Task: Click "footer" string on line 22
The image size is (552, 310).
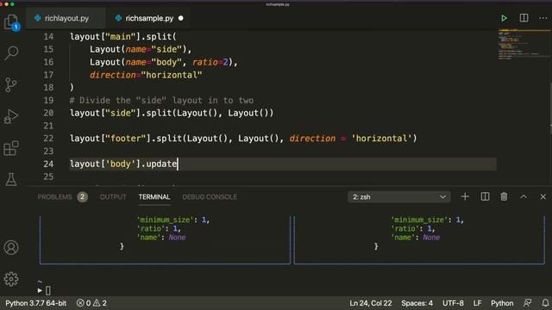Action: tap(125, 139)
